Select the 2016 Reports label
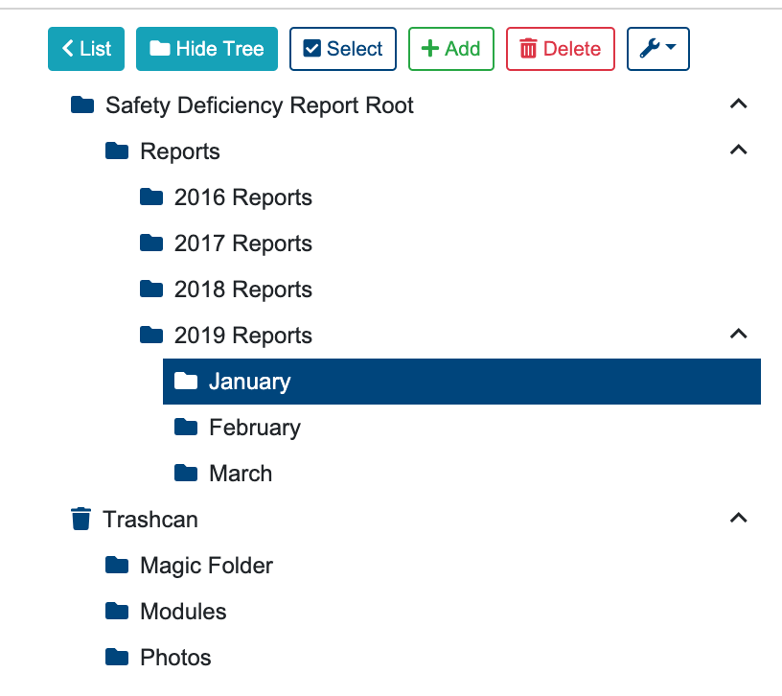 (x=242, y=197)
